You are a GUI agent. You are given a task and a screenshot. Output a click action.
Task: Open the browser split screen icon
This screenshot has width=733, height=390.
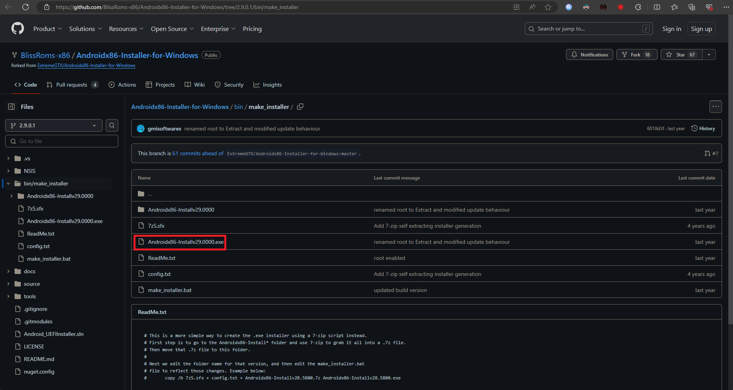tap(657, 7)
